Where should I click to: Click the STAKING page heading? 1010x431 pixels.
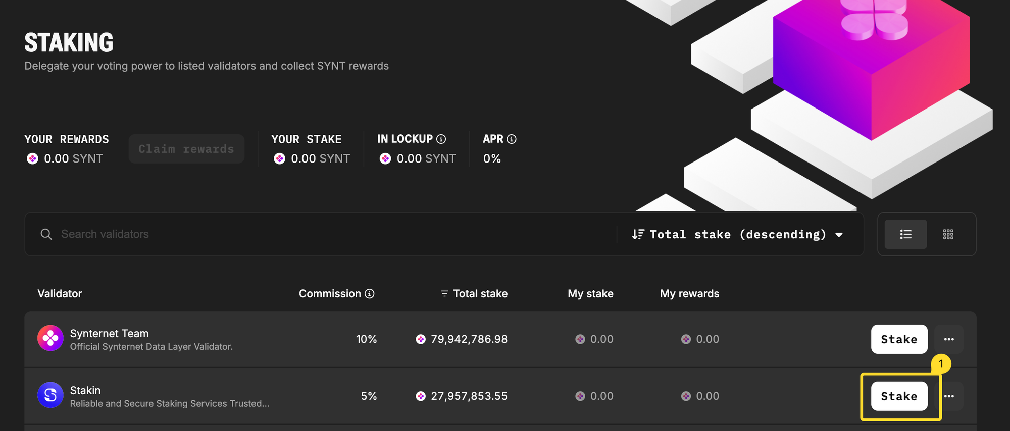pyautogui.click(x=69, y=42)
